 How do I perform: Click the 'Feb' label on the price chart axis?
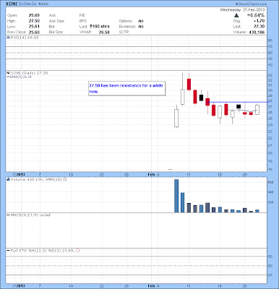pyautogui.click(x=151, y=174)
